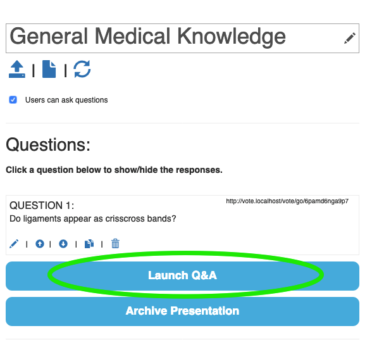Click the upload icon under the title

17,69
